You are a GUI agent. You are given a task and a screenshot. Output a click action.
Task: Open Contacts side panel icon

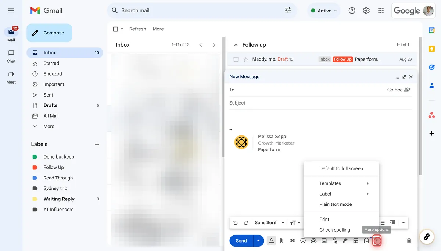pyautogui.click(x=431, y=86)
